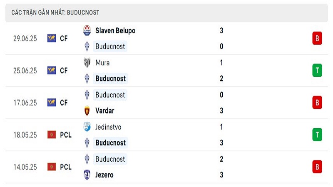Open the Vardar team link

(105, 111)
